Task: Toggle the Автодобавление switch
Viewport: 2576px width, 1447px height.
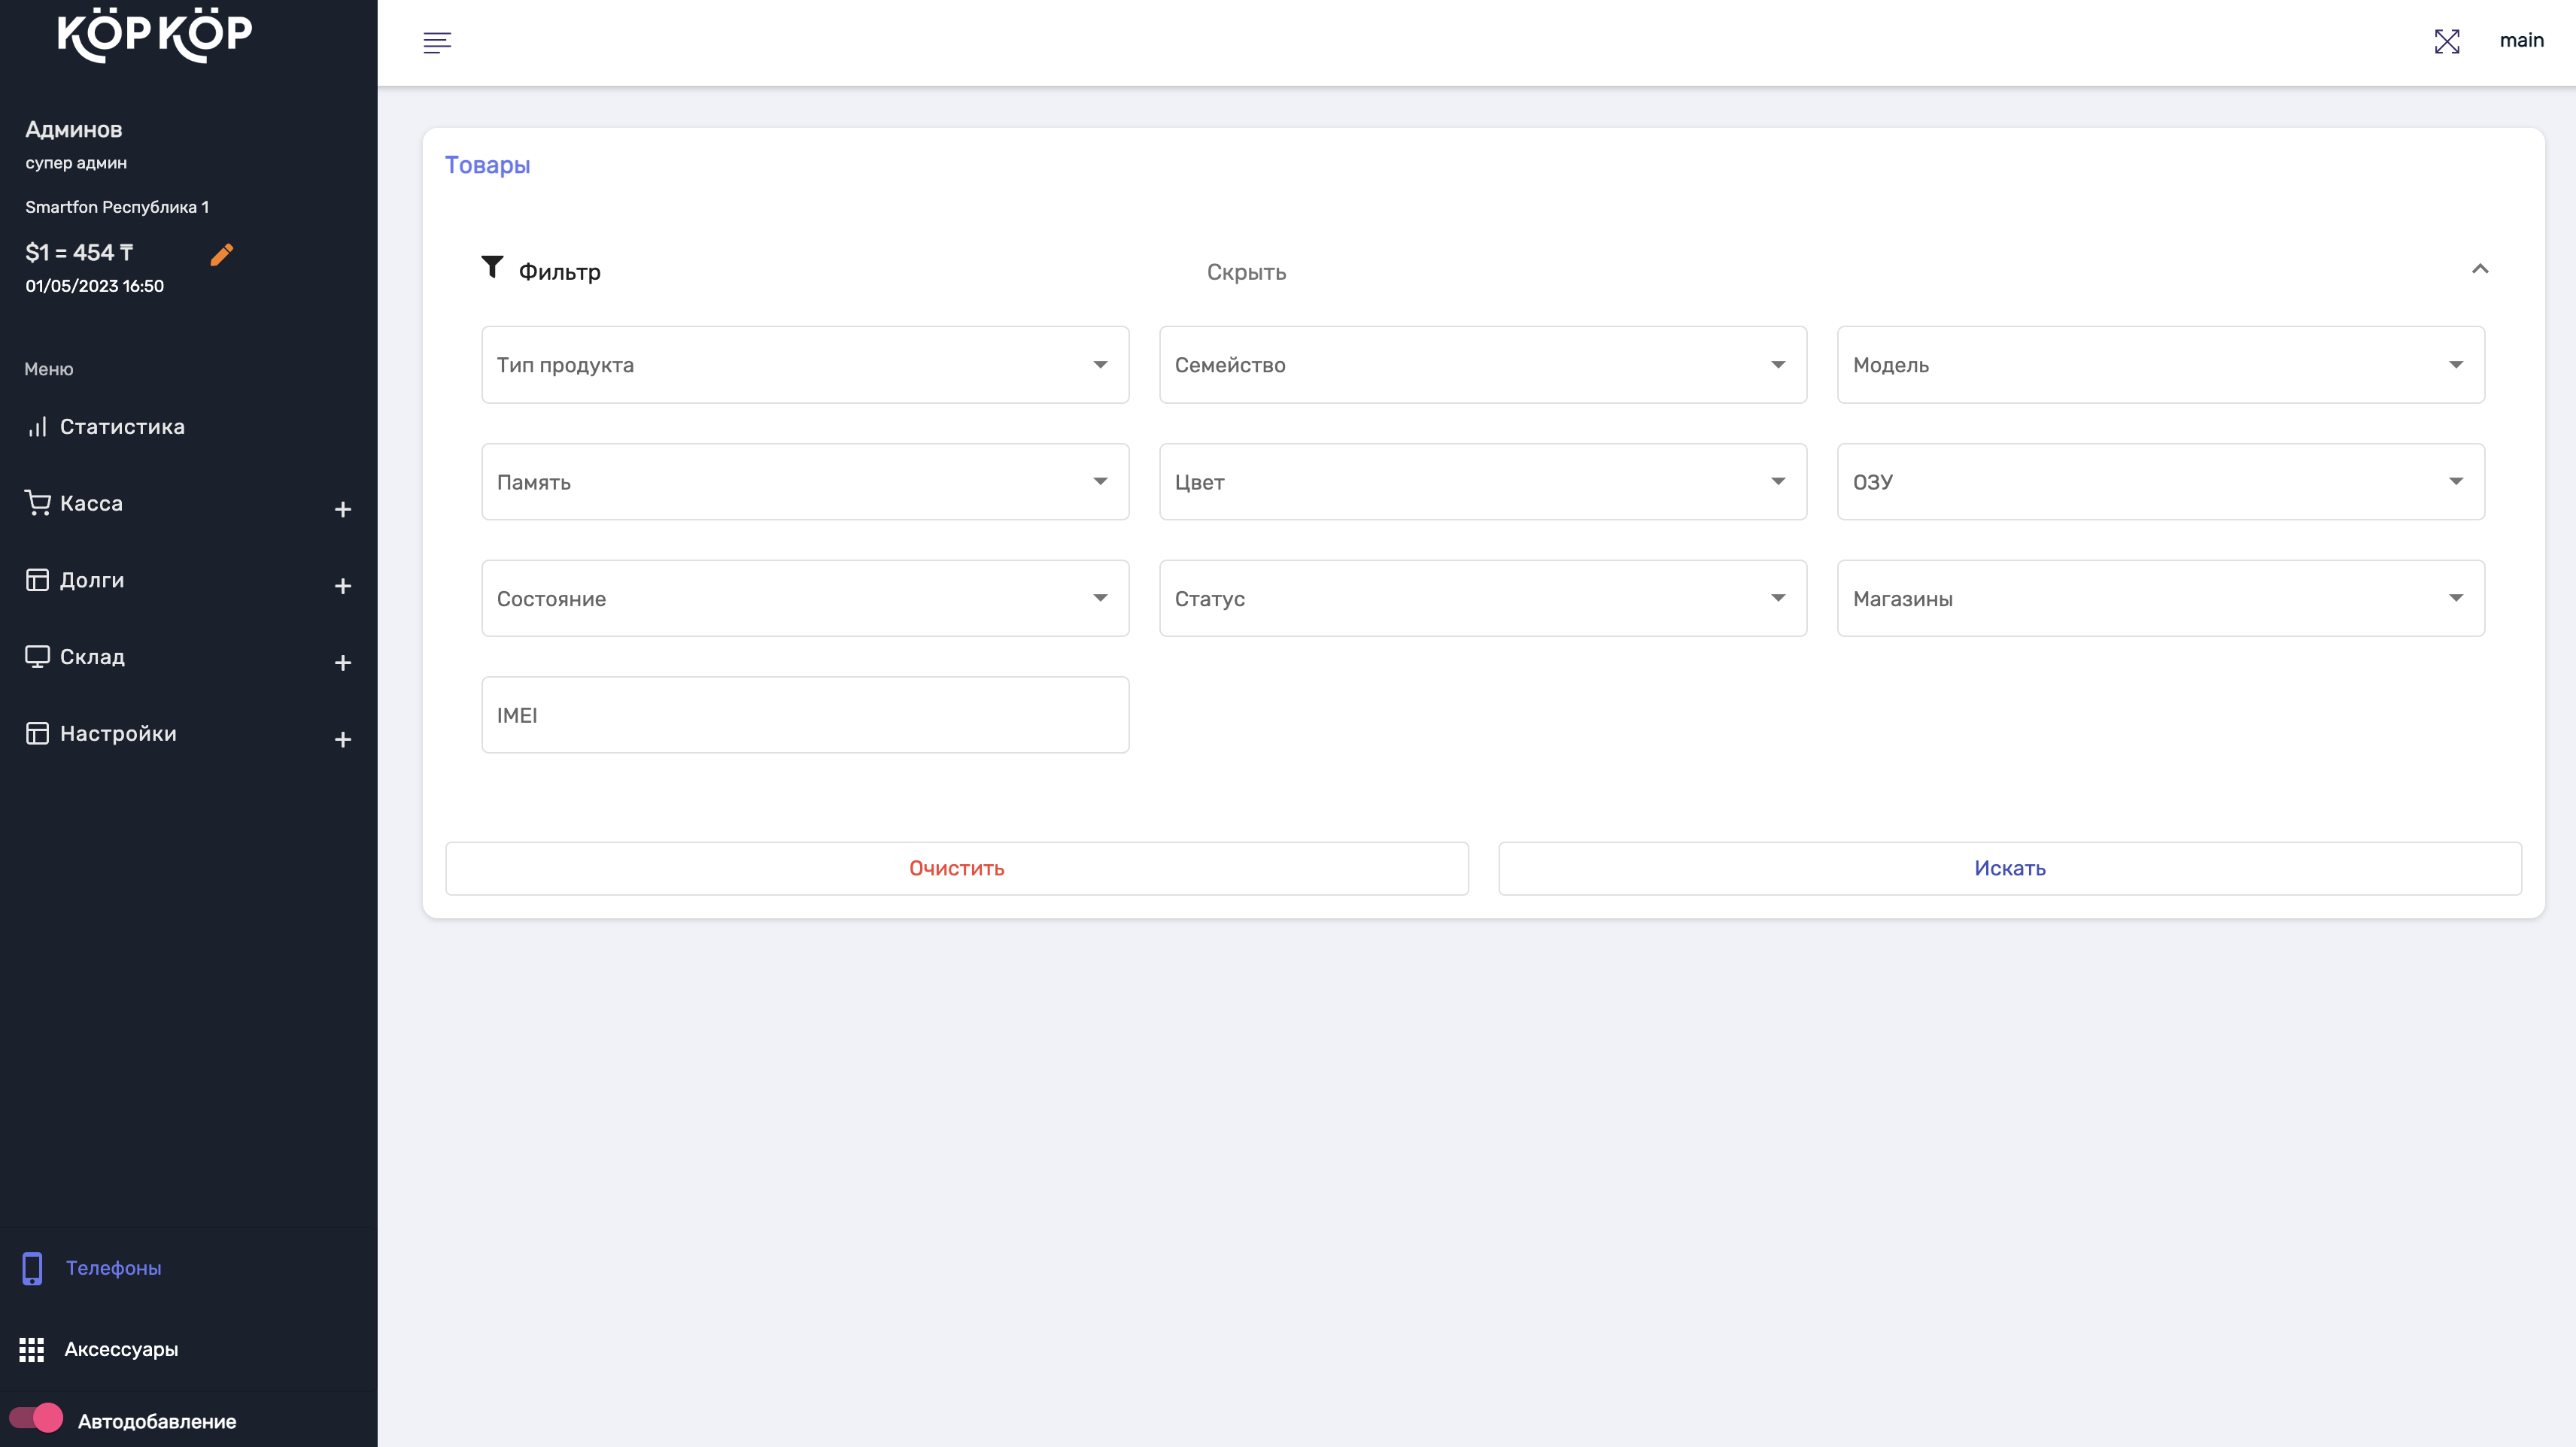Action: point(36,1419)
